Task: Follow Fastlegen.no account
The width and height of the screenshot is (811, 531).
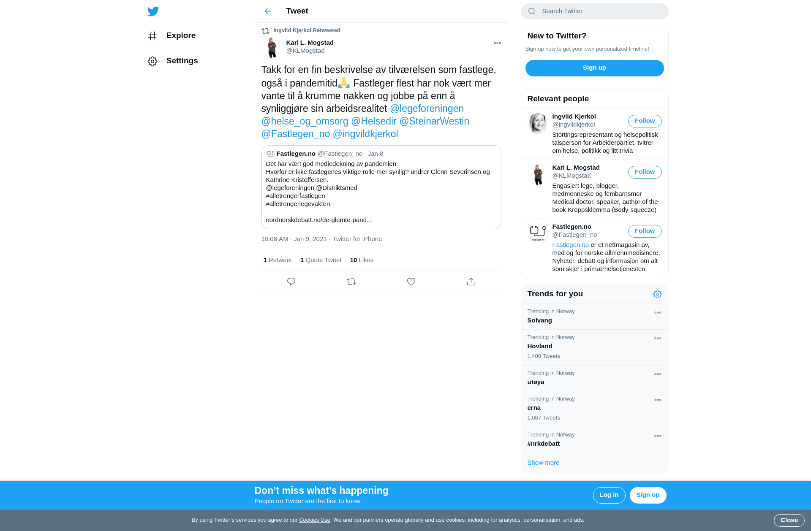Action: pyautogui.click(x=645, y=231)
